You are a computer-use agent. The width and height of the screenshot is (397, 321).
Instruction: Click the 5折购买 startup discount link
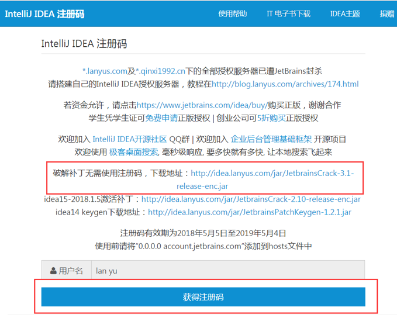(x=271, y=118)
